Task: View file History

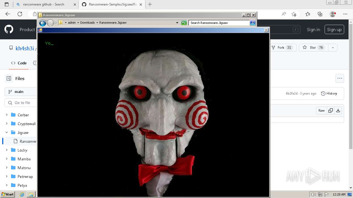Action: tap(329, 94)
